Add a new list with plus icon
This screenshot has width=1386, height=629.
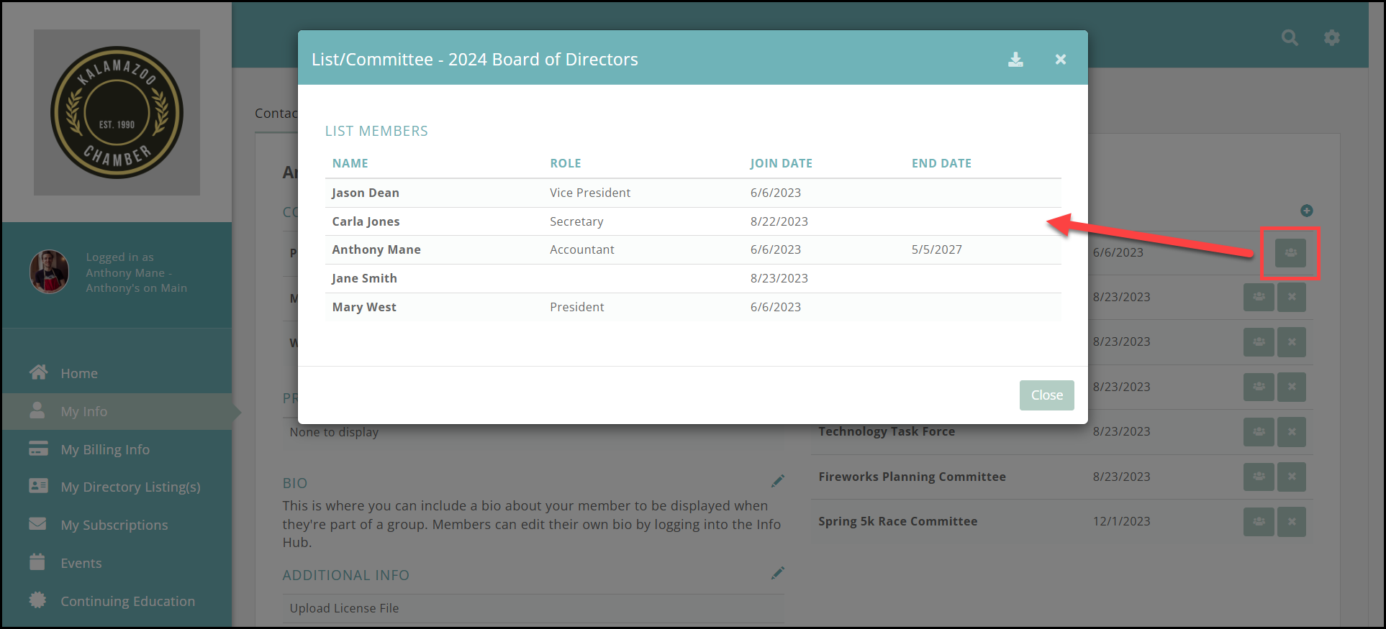click(1307, 211)
